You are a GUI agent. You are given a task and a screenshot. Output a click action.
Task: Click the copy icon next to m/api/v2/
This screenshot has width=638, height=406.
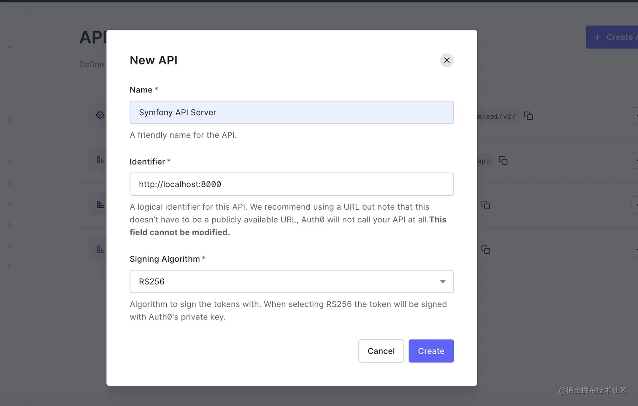pos(528,116)
